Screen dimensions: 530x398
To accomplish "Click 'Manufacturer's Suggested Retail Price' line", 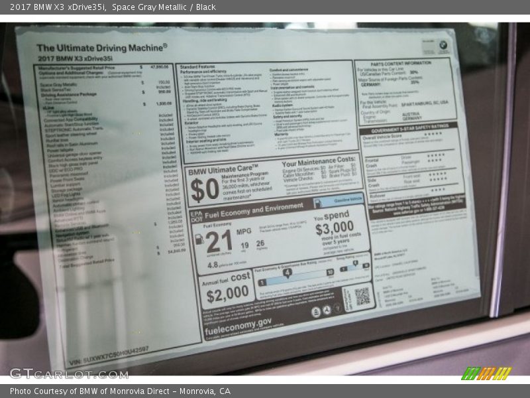I will tap(77, 68).
